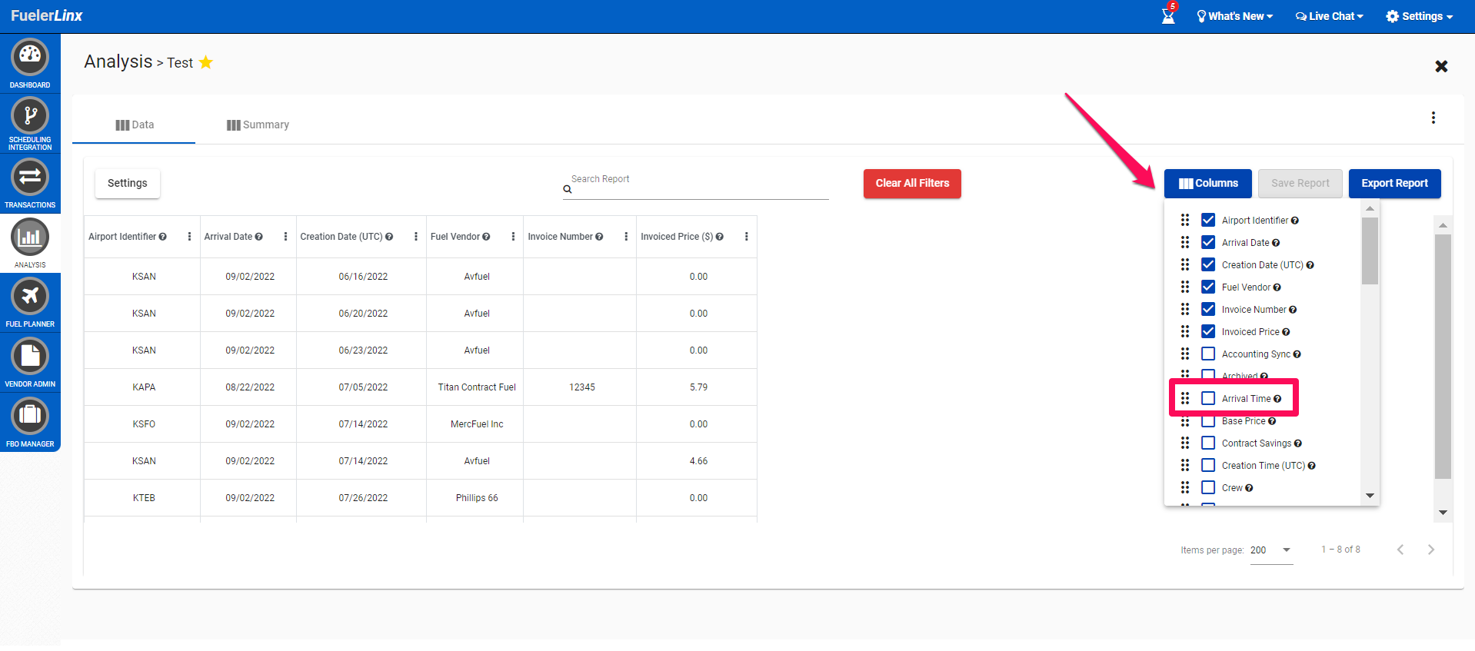This screenshot has height=651, width=1475.
Task: Click the report table scroll down arrow
Action: coord(1443,513)
